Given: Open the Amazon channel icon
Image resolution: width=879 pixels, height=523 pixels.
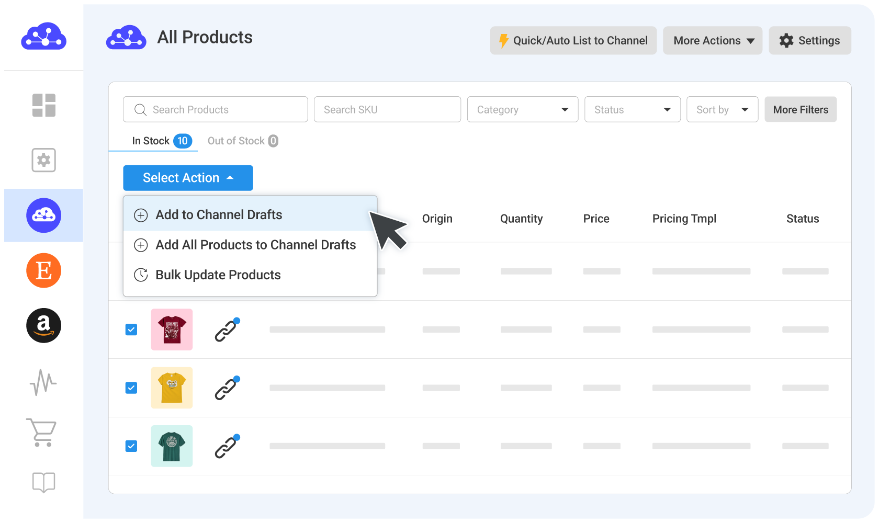Looking at the screenshot, I should (x=44, y=325).
